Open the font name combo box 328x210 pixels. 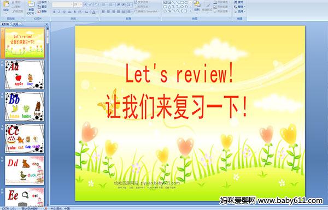(x=62, y=4)
